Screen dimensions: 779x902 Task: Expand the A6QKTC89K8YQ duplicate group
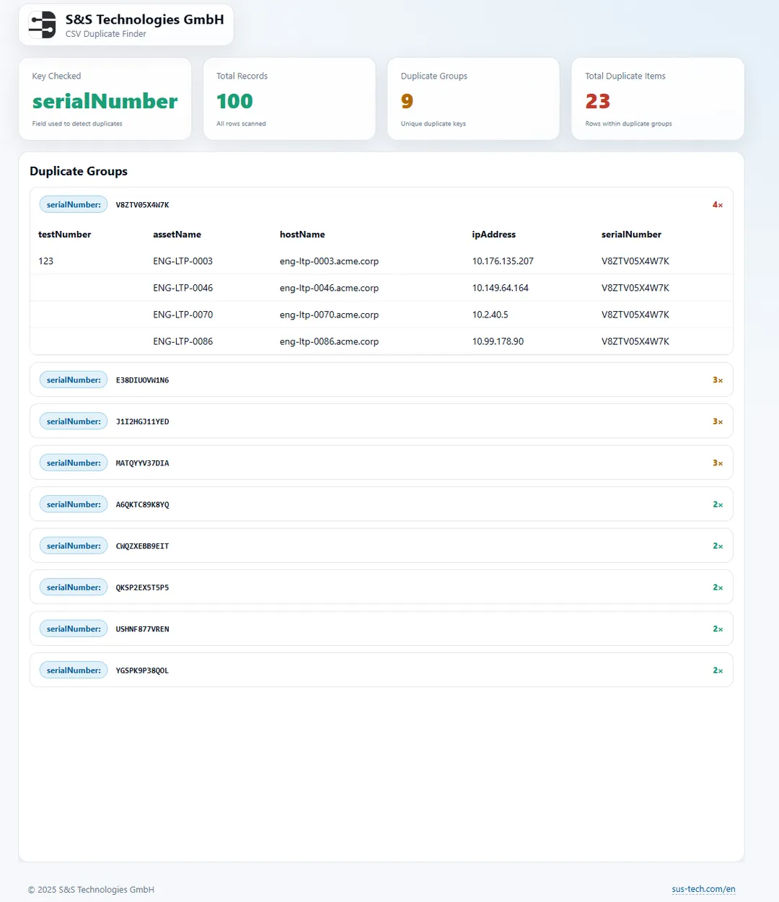click(x=381, y=504)
